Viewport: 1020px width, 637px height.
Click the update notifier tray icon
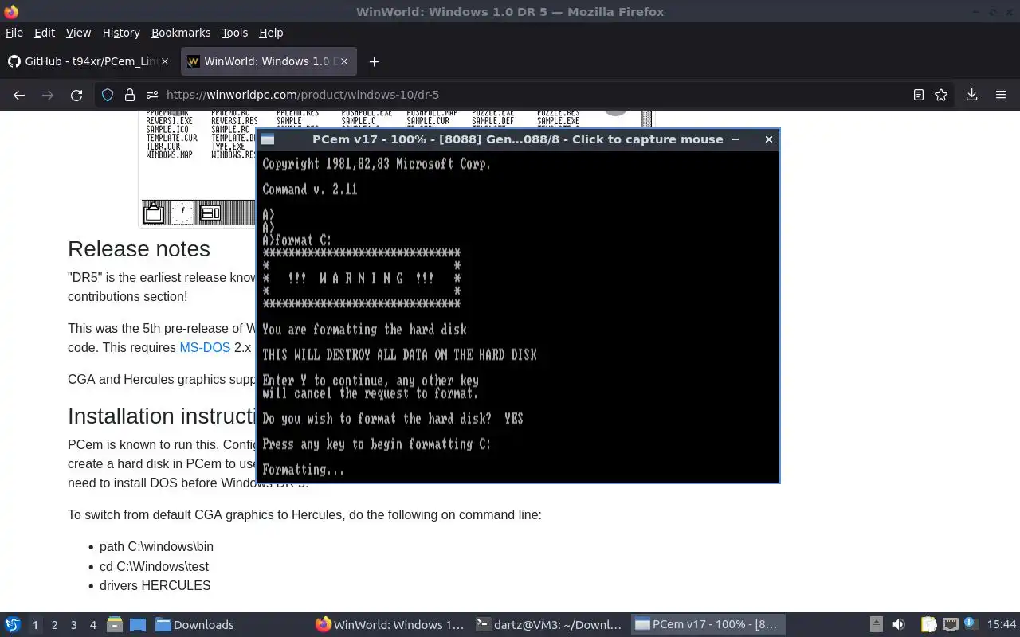(971, 623)
